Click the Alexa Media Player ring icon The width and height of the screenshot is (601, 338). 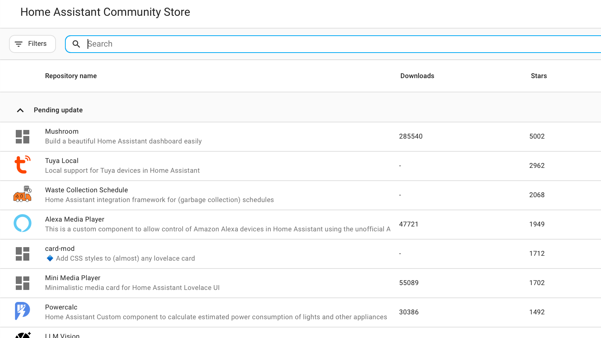[x=23, y=223]
